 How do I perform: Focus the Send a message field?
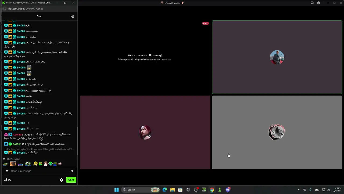click(x=40, y=171)
